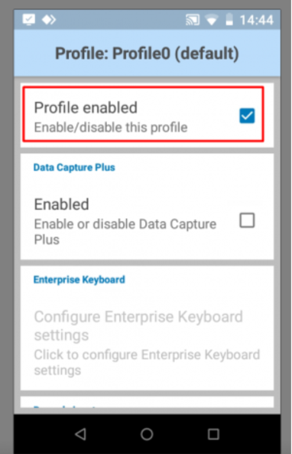Toggle the Profile enabled row

tap(143, 114)
